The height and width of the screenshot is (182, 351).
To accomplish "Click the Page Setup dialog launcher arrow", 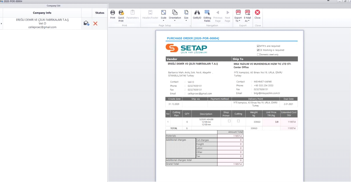I will pos(190,26).
